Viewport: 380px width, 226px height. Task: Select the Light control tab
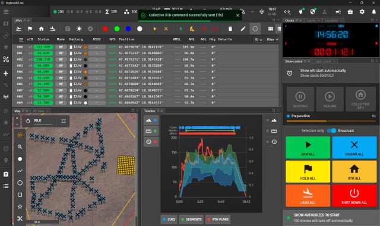point(323,61)
